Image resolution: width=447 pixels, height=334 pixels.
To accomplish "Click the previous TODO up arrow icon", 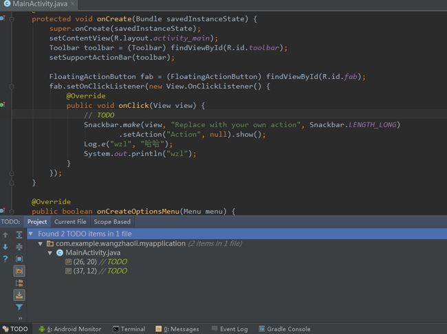I will click(x=6, y=234).
